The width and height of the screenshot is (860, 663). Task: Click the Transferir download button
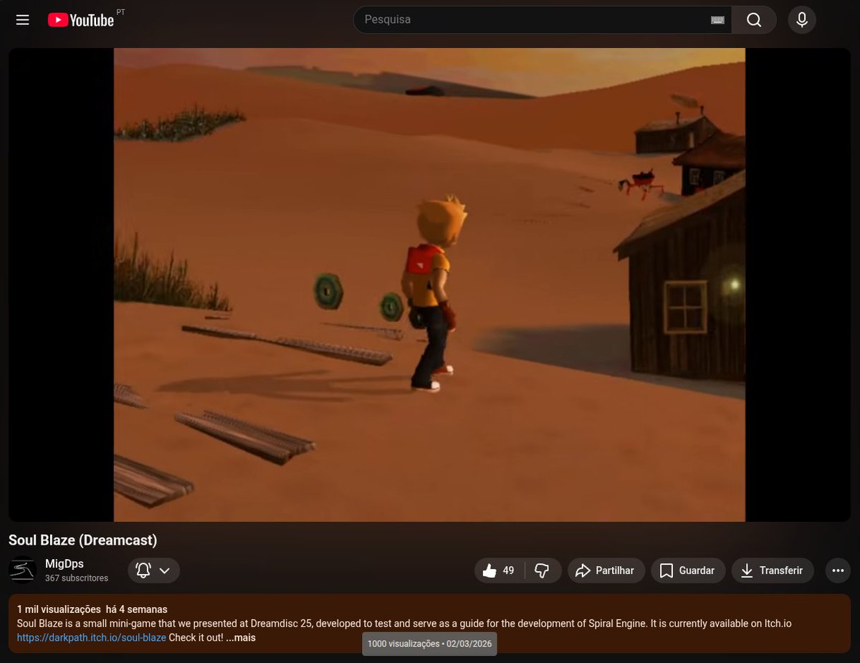tap(773, 571)
